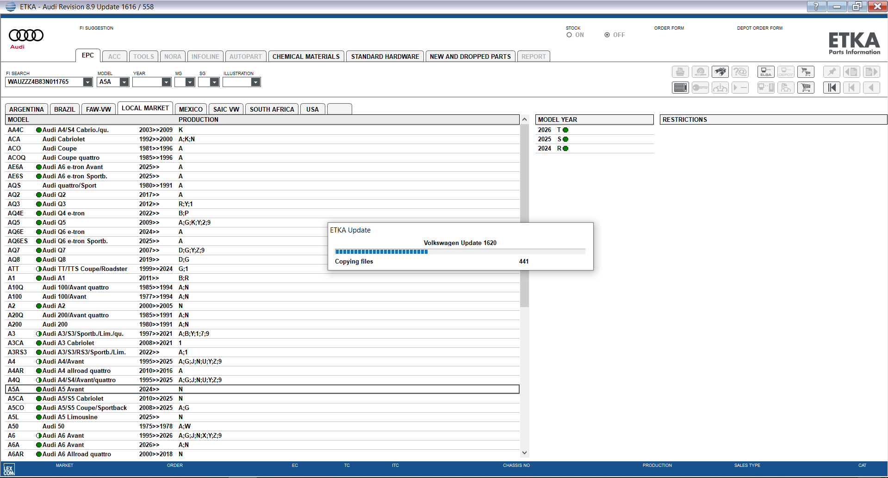Select the 2026 T model year row
The width and height of the screenshot is (888, 478).
pos(594,130)
